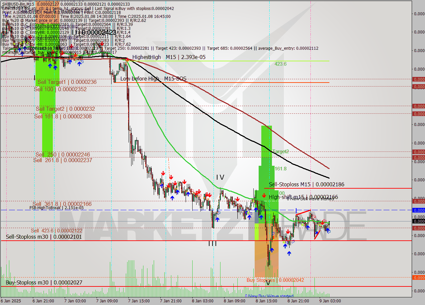The height and width of the screenshot is (305, 425).
Task: Select the 8 Jan 03:00 time axis label
Action: pos(203,301)
